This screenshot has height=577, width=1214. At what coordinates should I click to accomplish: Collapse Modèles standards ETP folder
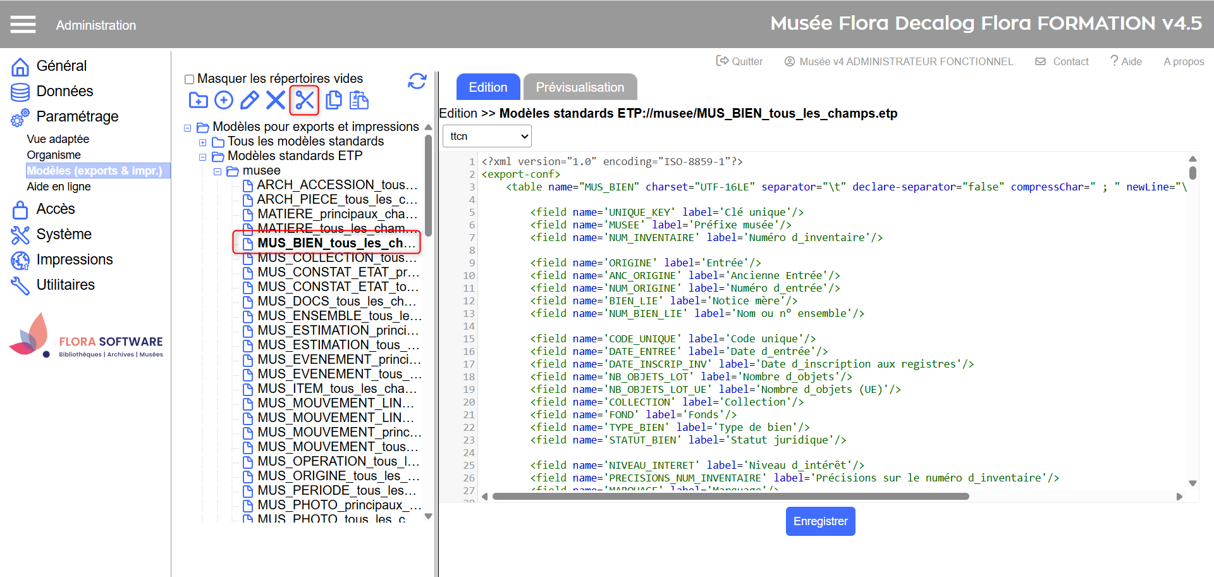(x=202, y=157)
